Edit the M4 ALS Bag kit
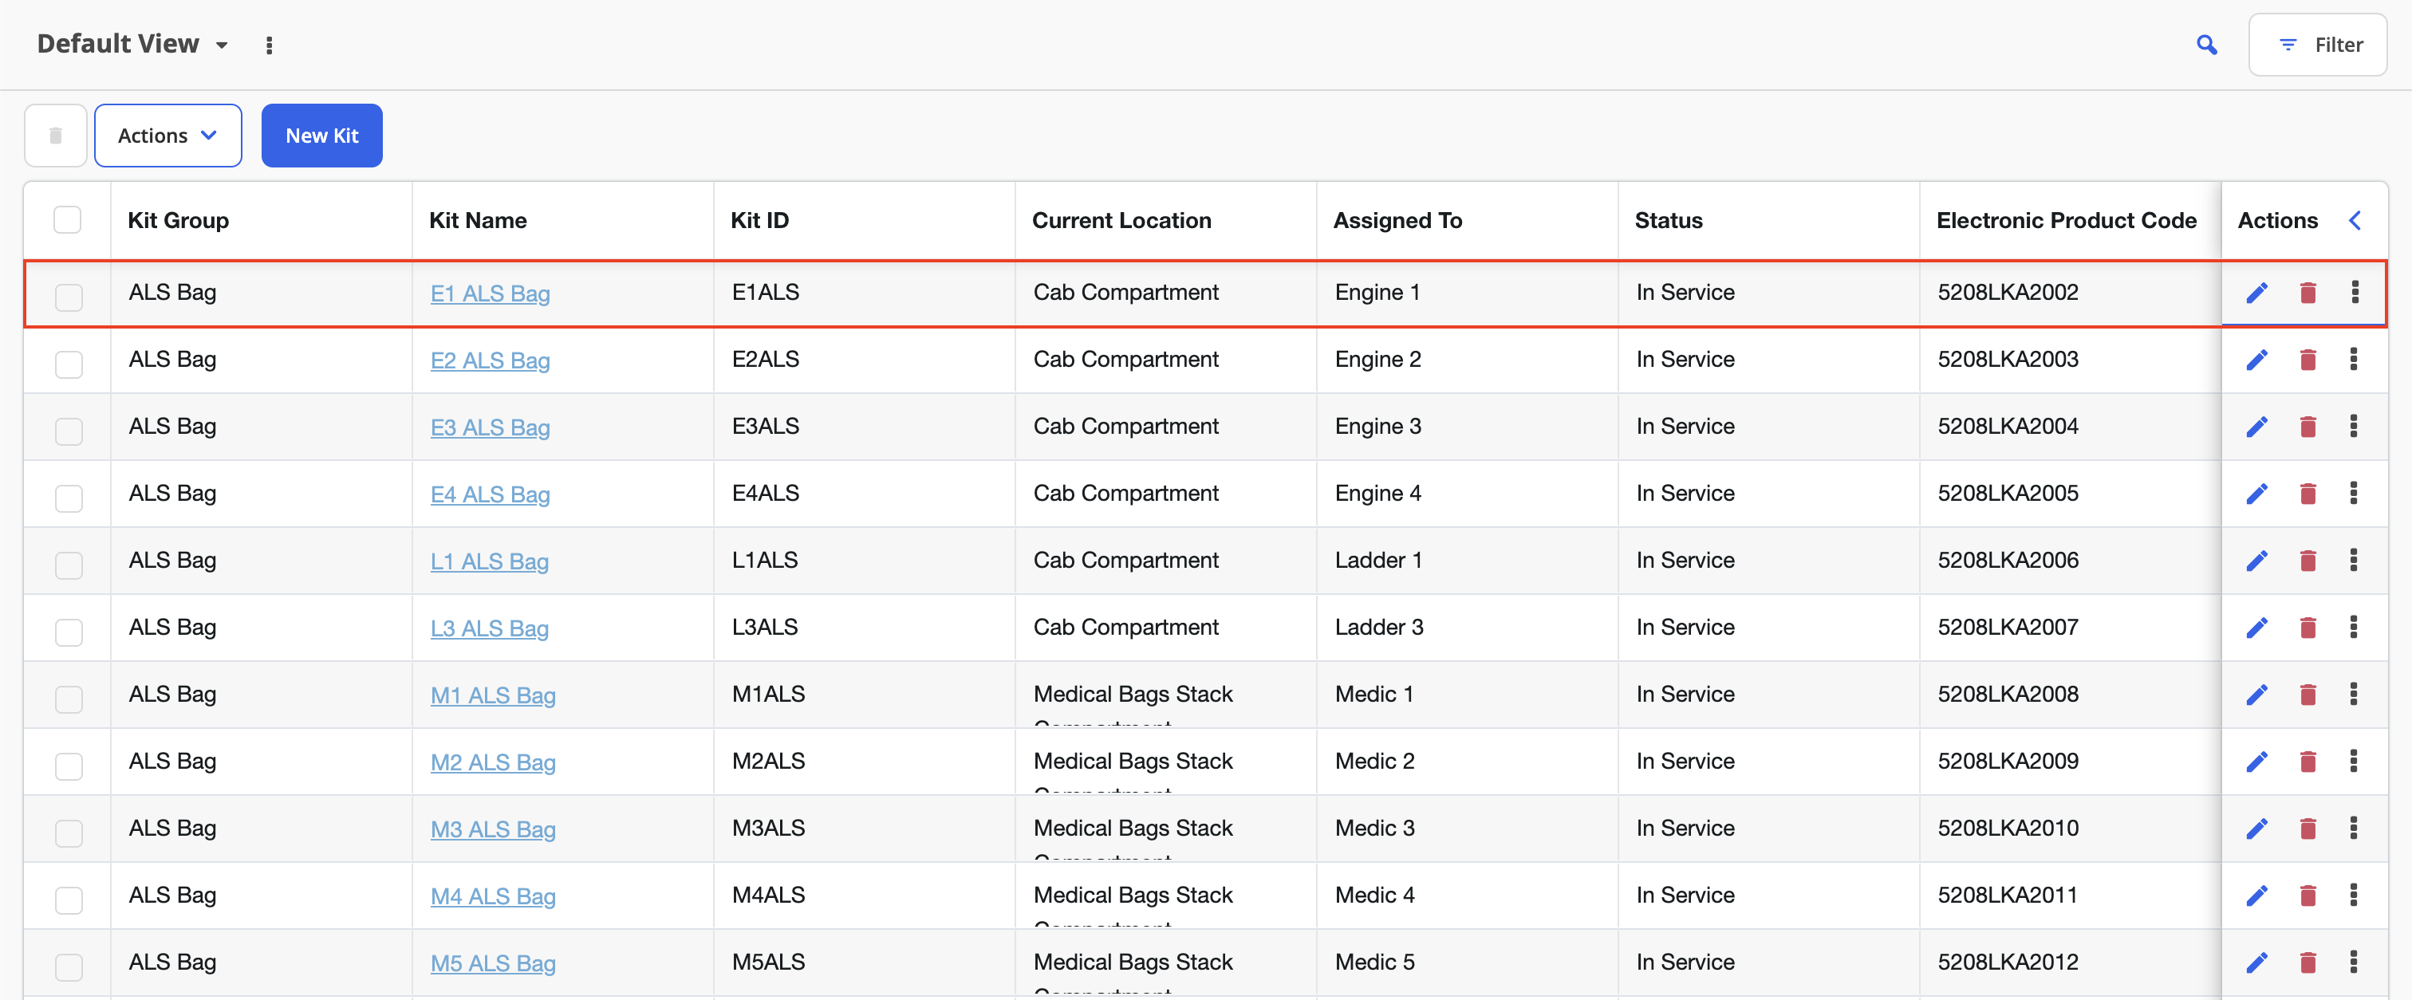2412x1000 pixels. tap(2256, 896)
